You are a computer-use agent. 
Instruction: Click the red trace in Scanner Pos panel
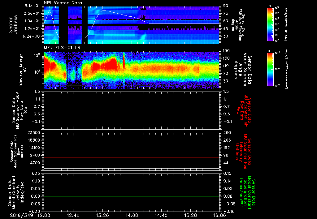(132, 157)
